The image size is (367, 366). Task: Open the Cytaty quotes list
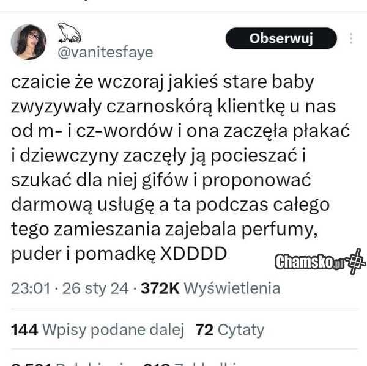241,330
